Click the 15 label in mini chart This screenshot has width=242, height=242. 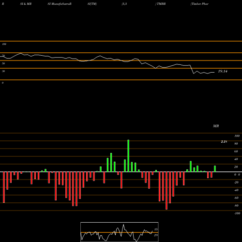pyautogui.click(x=156, y=229)
